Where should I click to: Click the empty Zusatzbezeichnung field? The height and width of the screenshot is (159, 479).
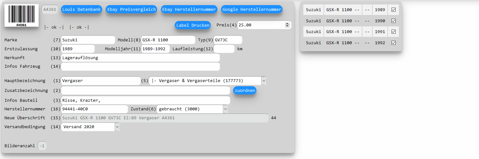pos(145,90)
